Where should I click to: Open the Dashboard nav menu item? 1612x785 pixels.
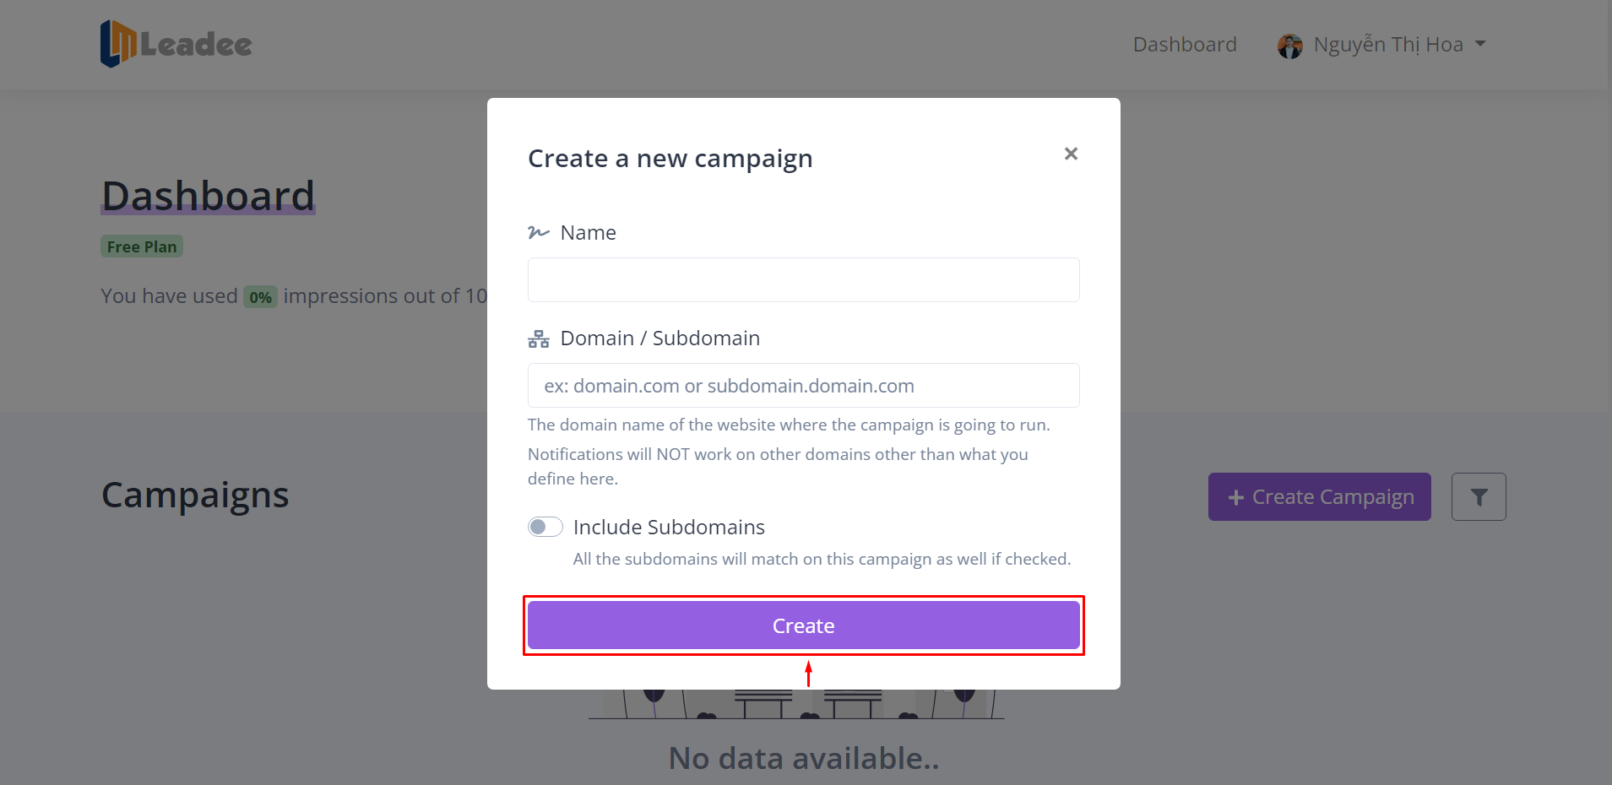(1184, 45)
